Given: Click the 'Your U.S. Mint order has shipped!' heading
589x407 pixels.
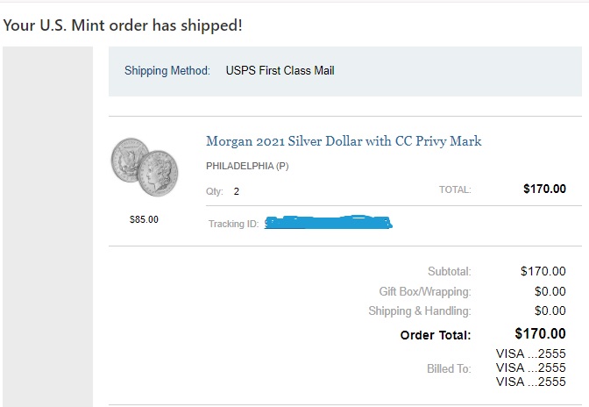Looking at the screenshot, I should pos(123,25).
